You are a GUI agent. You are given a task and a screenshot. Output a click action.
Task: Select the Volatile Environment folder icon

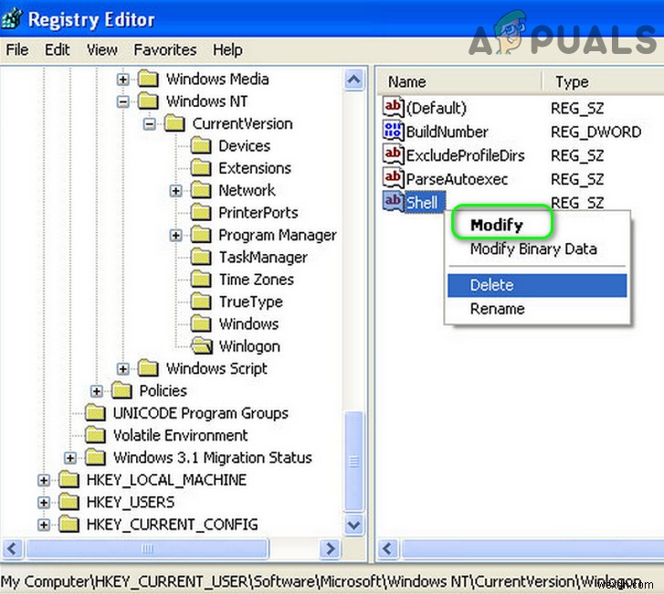[x=95, y=435]
